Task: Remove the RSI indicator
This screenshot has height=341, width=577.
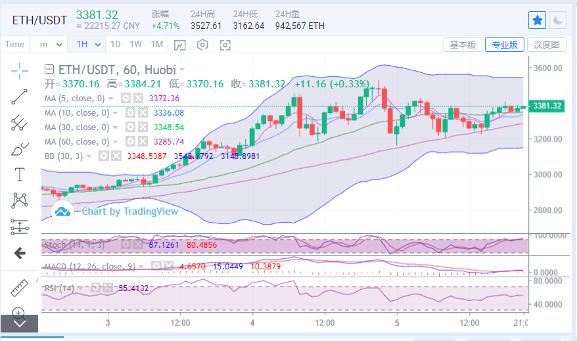Action: pos(108,288)
